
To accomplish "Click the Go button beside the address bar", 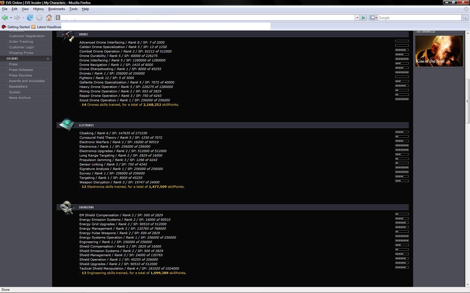I will [x=363, y=18].
